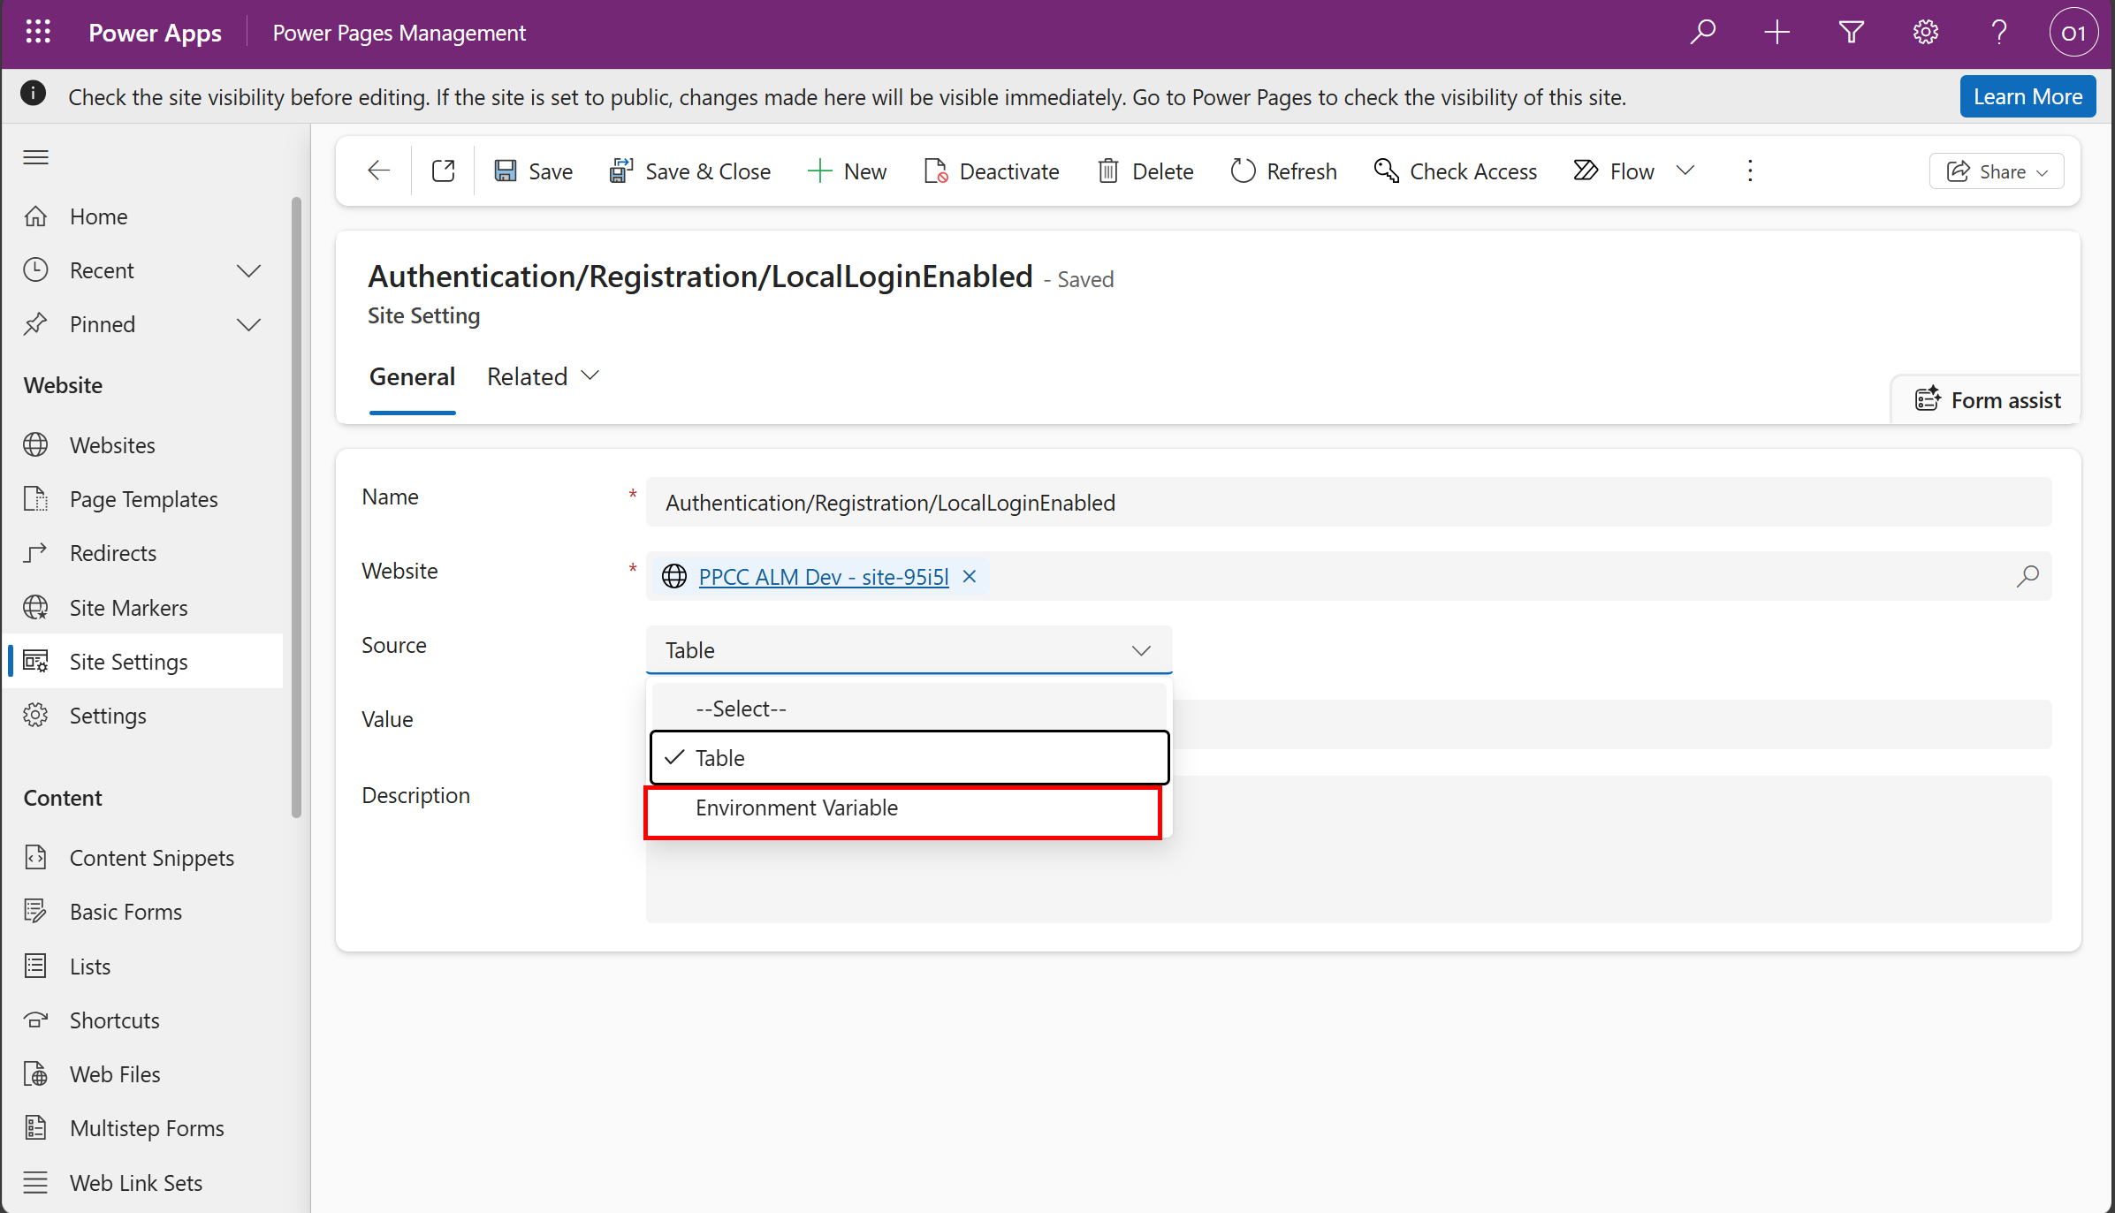The width and height of the screenshot is (2115, 1213).
Task: Expand the Recent section chevron
Action: [248, 270]
